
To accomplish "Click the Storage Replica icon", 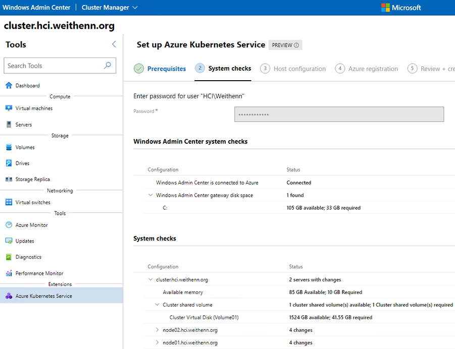I will click(9, 179).
